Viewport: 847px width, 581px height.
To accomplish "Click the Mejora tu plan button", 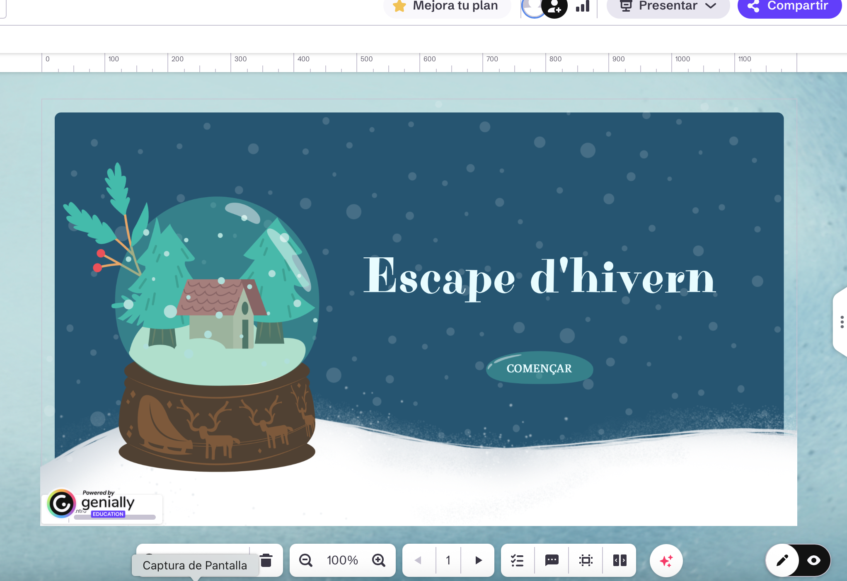I will point(447,7).
